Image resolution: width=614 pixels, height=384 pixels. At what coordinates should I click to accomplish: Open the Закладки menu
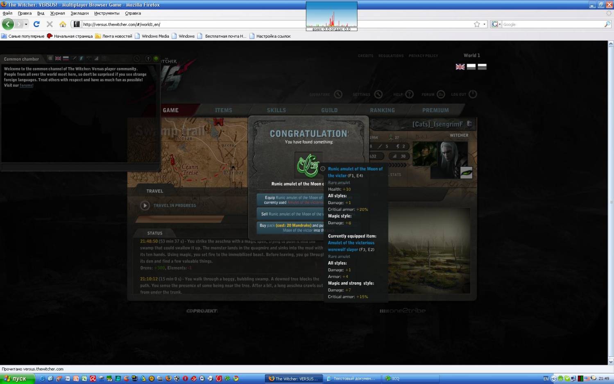click(79, 13)
